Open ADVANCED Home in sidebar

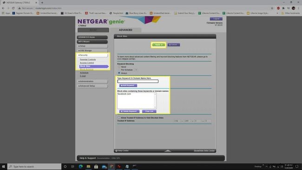(92, 37)
